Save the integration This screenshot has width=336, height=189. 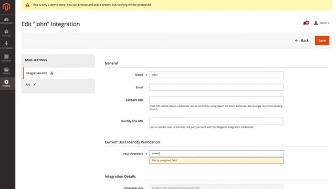322,40
